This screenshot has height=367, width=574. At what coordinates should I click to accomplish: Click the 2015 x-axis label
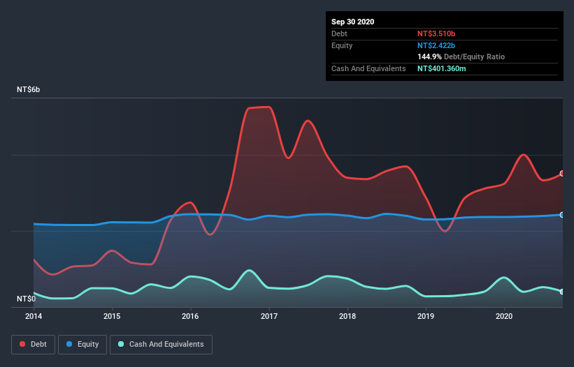coord(112,316)
